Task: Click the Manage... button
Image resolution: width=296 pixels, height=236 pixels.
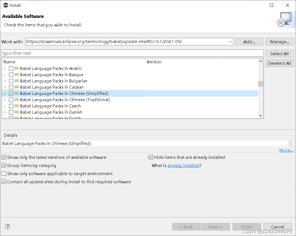Action: pos(280,42)
